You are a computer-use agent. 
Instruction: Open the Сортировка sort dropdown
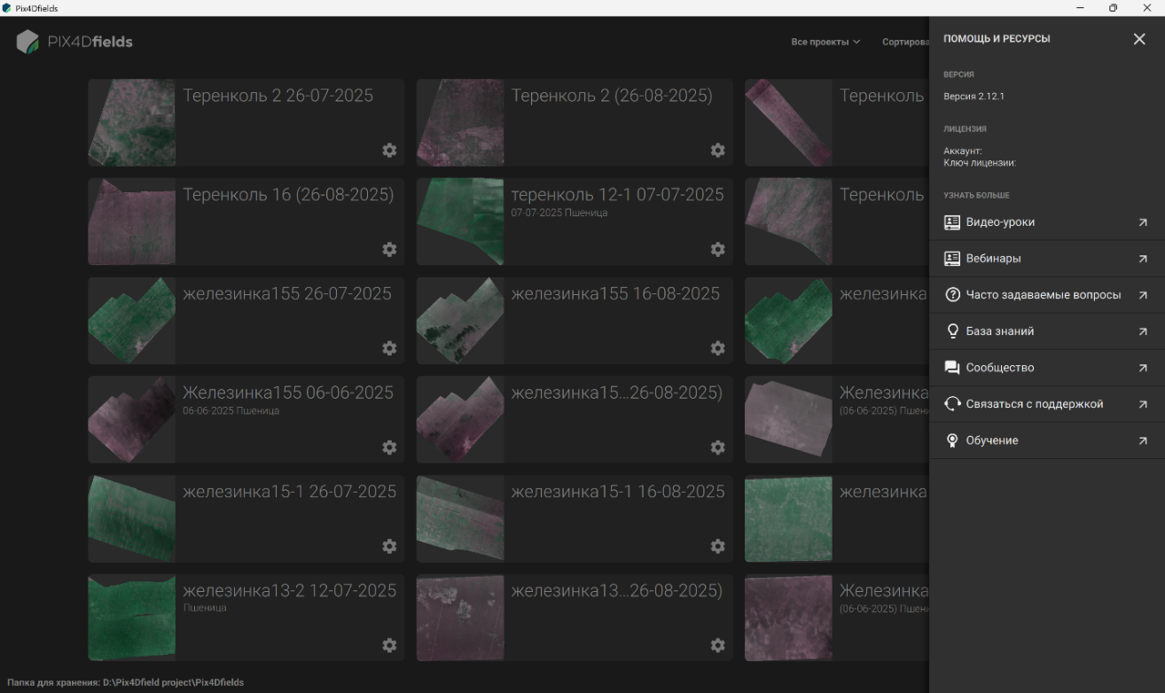(x=904, y=42)
